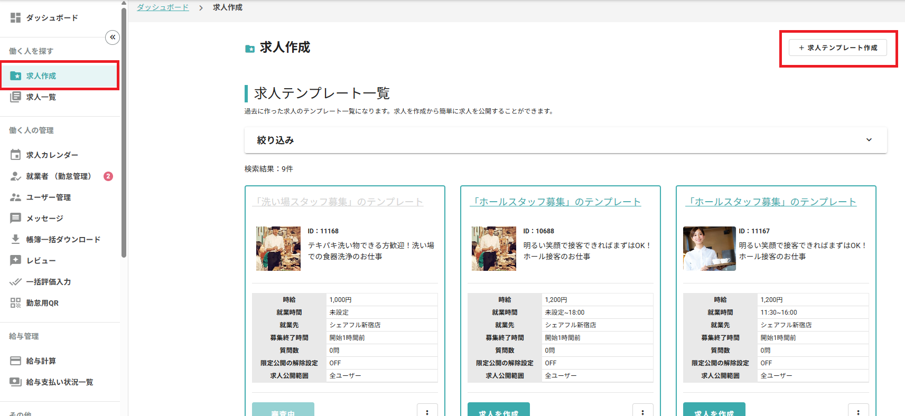Click the ＋求人テンプレート作成 button
Viewport: 905px width, 416px height.
(837, 48)
